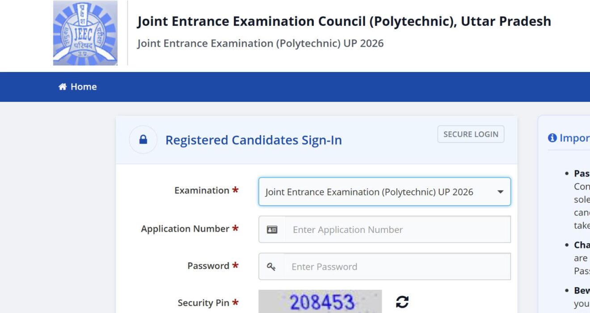Image resolution: width=590 pixels, height=313 pixels.
Task: Click the key icon in Password field
Action: point(271,266)
